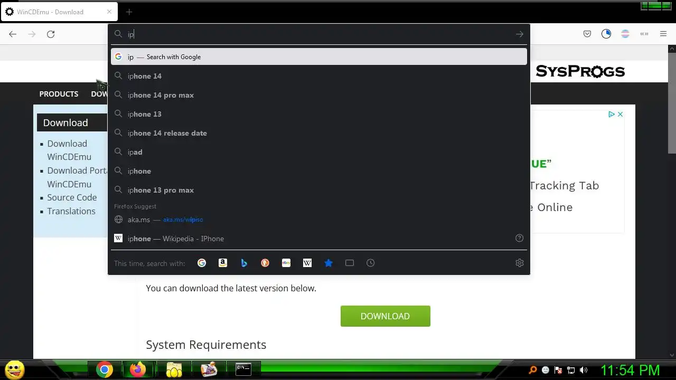Click the striped pink-blue extension icon
This screenshot has height=380, width=676.
coord(625,34)
